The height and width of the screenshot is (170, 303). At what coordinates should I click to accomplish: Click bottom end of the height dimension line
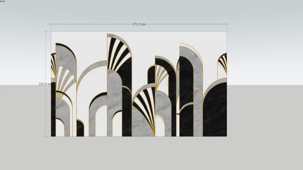46,136
